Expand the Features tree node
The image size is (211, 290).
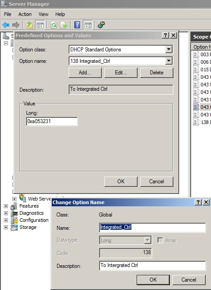pyautogui.click(x=6, y=206)
